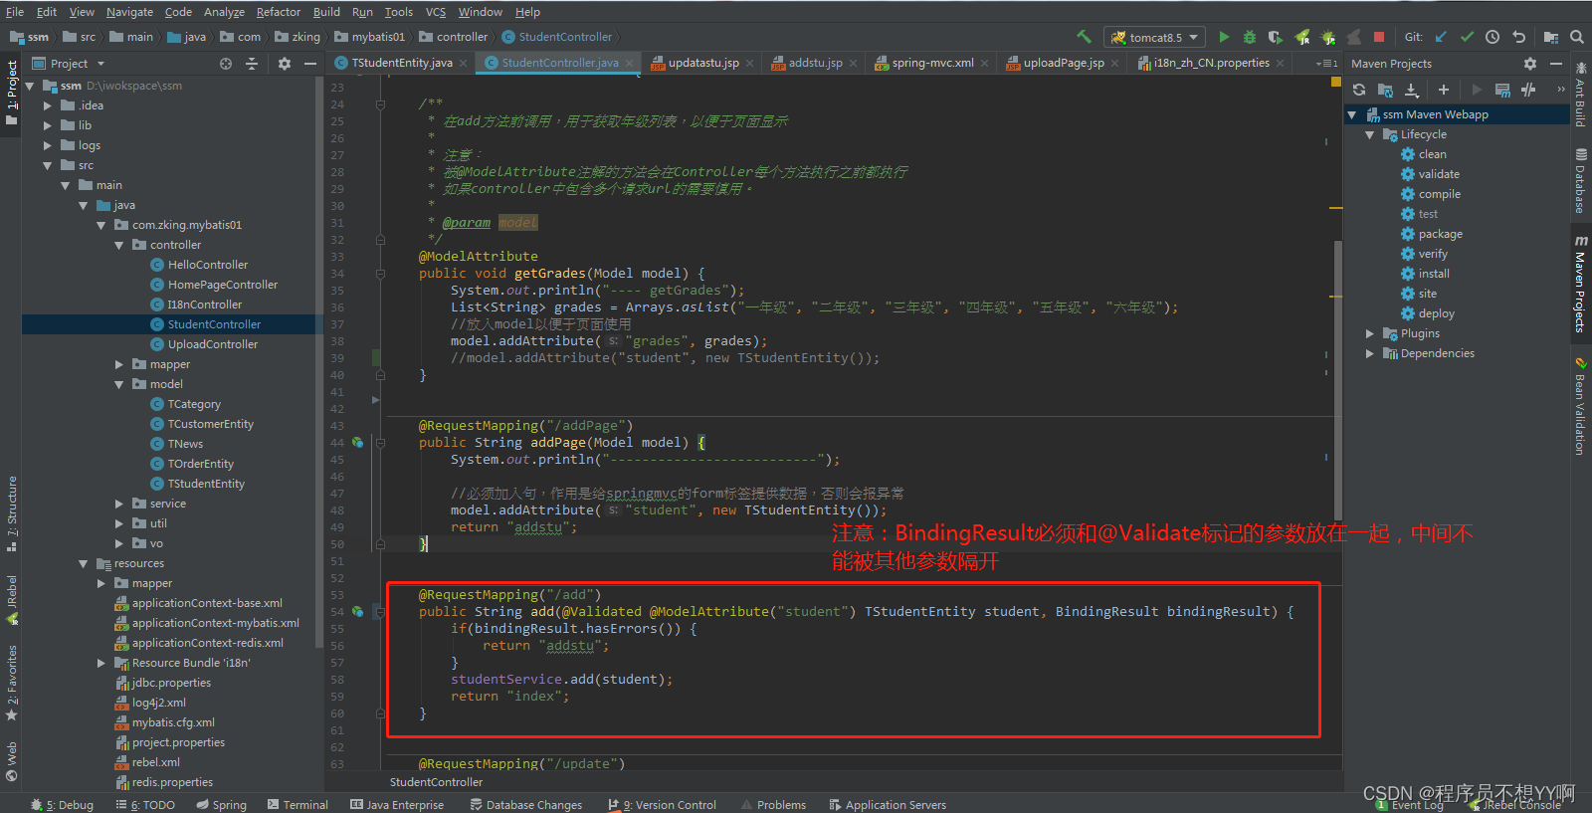Start debugging with the green bug icon
This screenshot has width=1592, height=813.
1250,37
